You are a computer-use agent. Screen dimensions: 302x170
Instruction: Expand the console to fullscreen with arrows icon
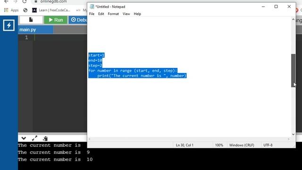(34, 138)
